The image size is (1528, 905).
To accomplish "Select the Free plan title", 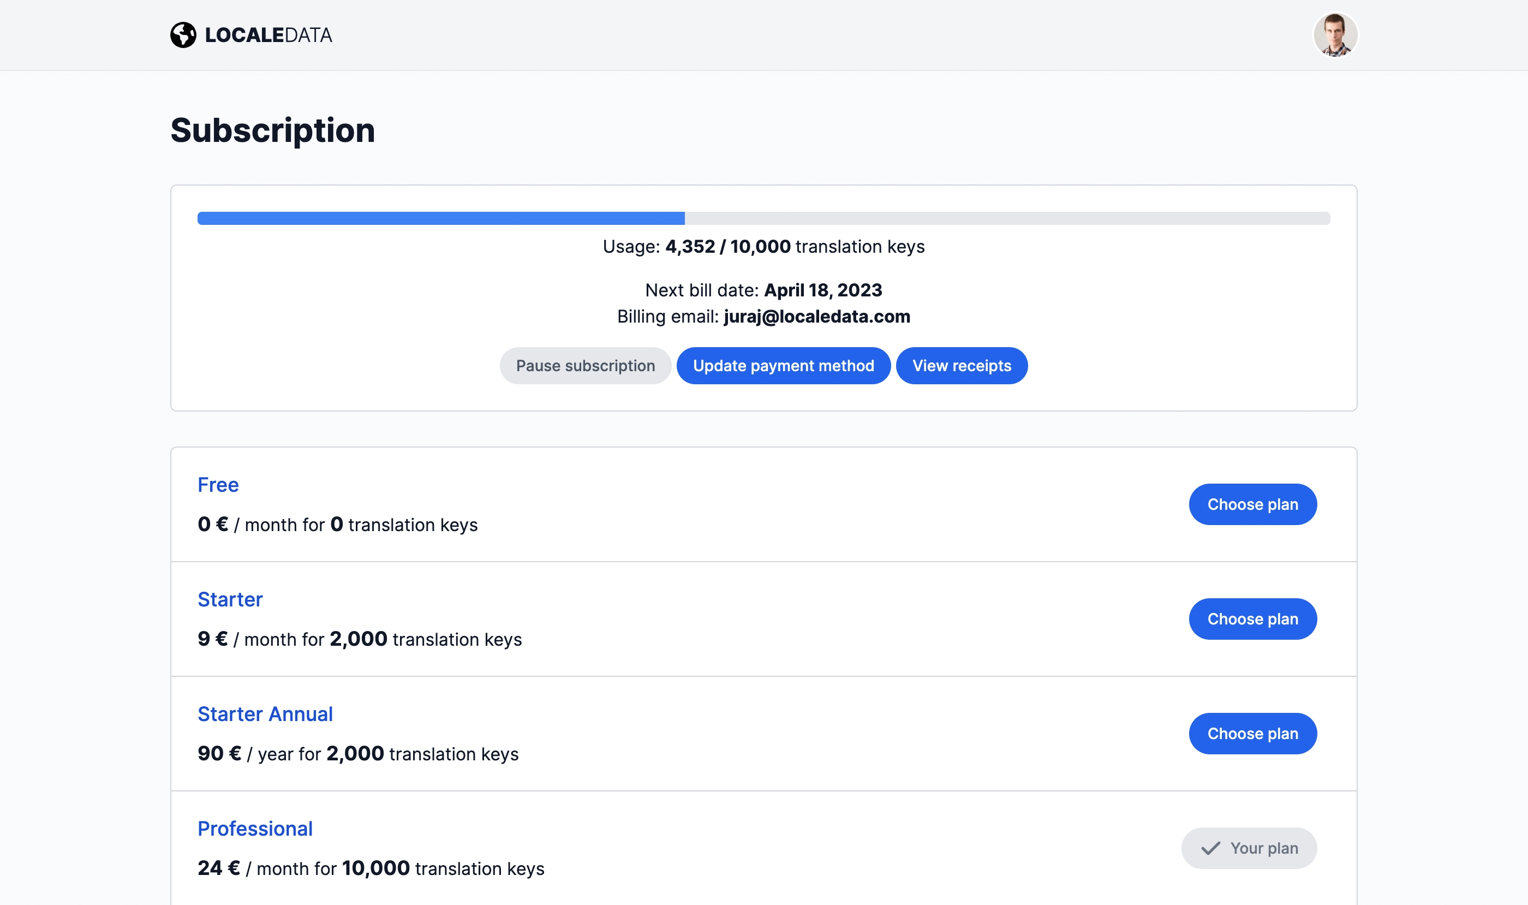I will click(x=218, y=485).
